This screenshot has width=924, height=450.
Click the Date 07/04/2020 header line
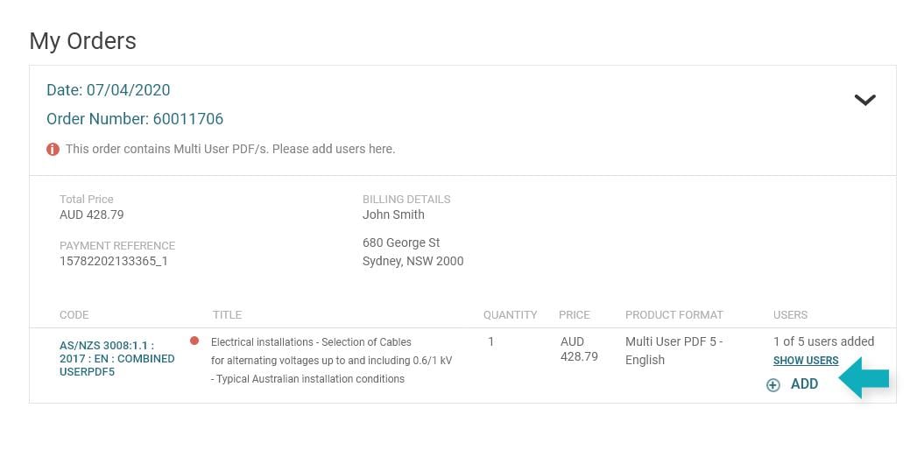click(x=109, y=90)
